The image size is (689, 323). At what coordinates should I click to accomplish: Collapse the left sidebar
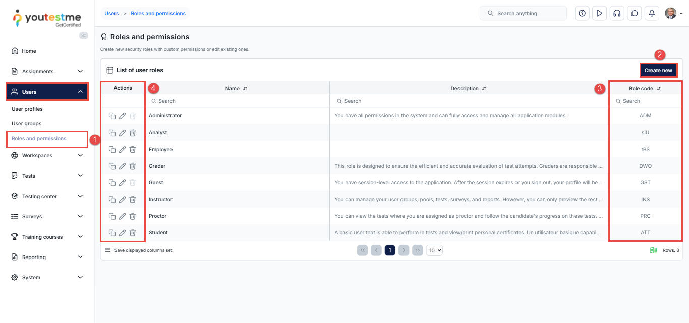pos(84,35)
